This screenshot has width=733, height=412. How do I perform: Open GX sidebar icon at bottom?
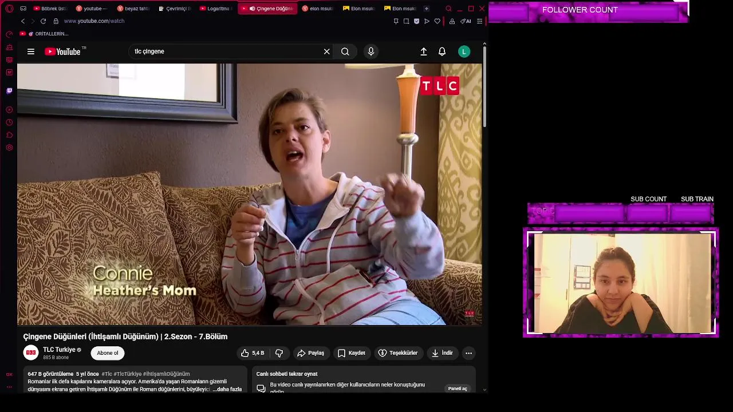[x=9, y=374]
